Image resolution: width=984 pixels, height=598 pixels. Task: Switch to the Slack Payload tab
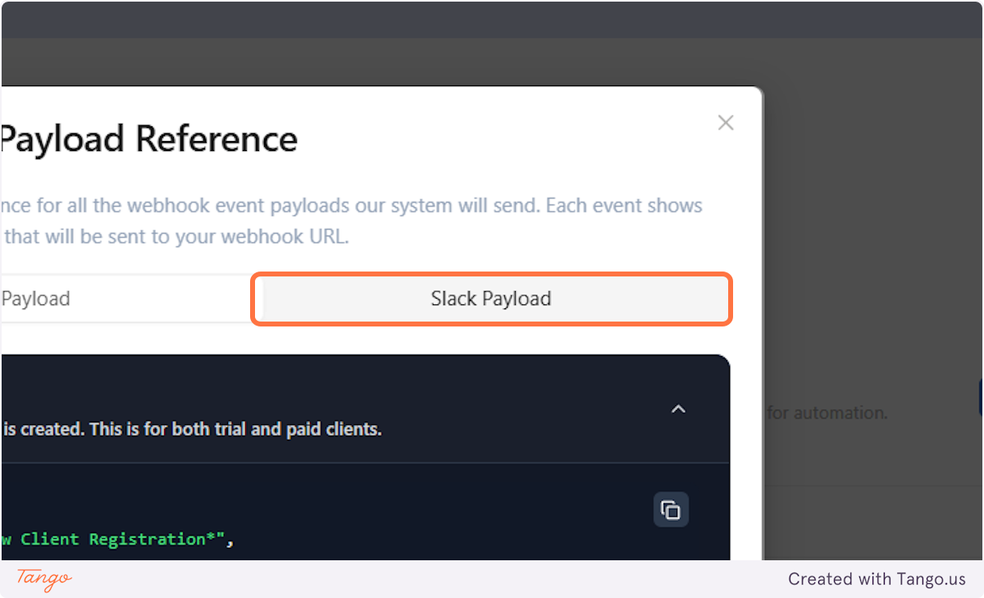point(491,299)
